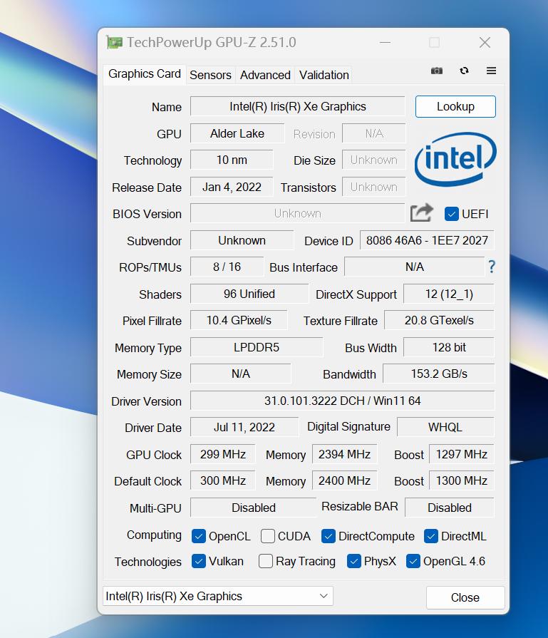Click the Driver Date value Jul 11, 2022
The height and width of the screenshot is (638, 548).
(x=244, y=427)
